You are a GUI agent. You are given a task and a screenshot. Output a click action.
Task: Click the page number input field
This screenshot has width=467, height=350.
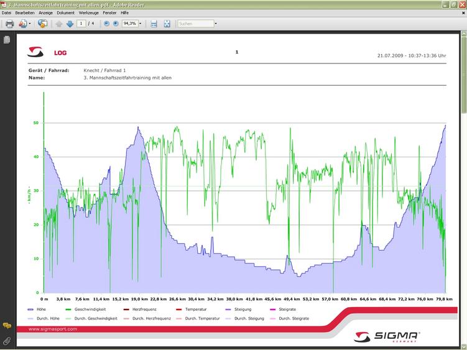pyautogui.click(x=81, y=24)
